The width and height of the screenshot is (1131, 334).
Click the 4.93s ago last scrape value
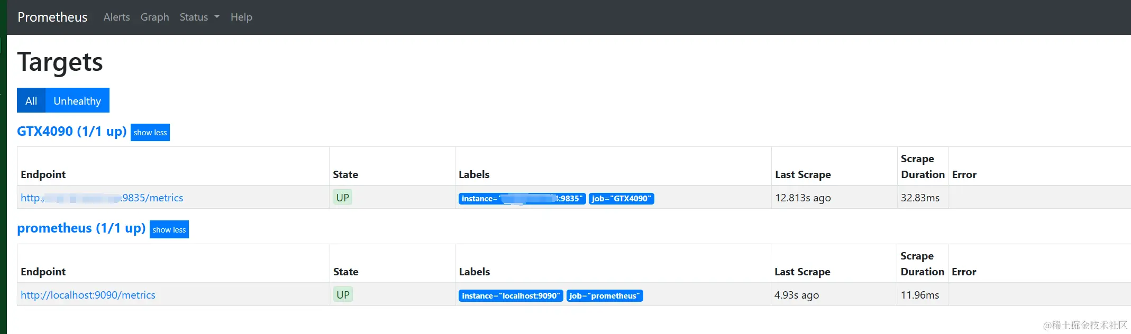797,295
